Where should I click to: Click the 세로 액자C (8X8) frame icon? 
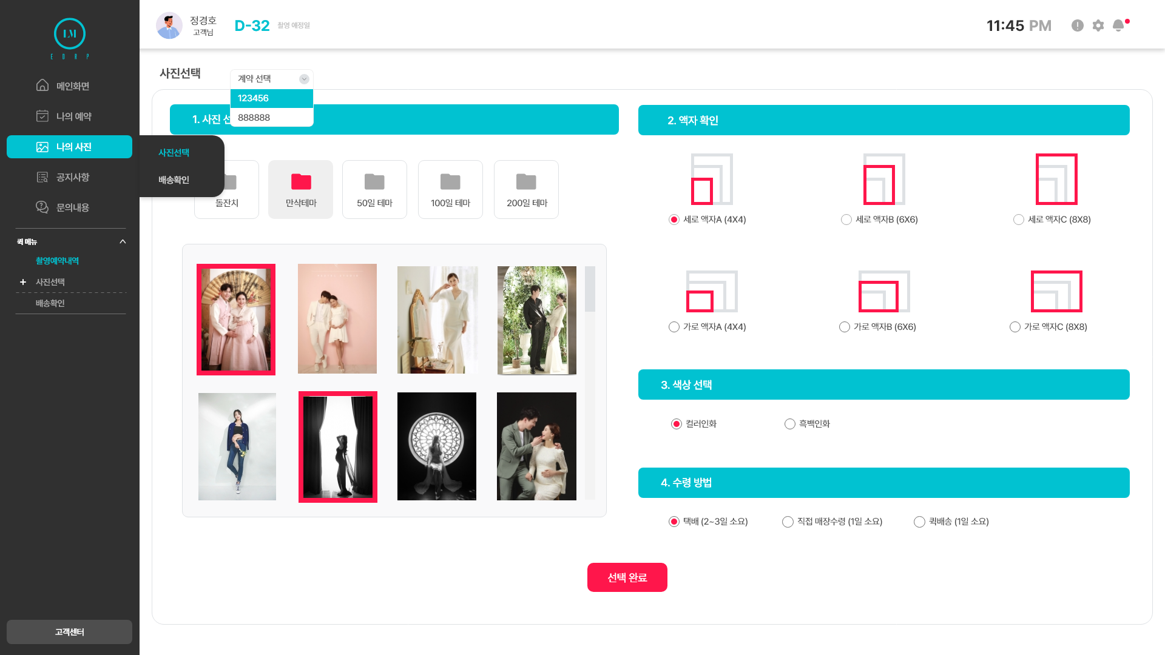pyautogui.click(x=1056, y=179)
